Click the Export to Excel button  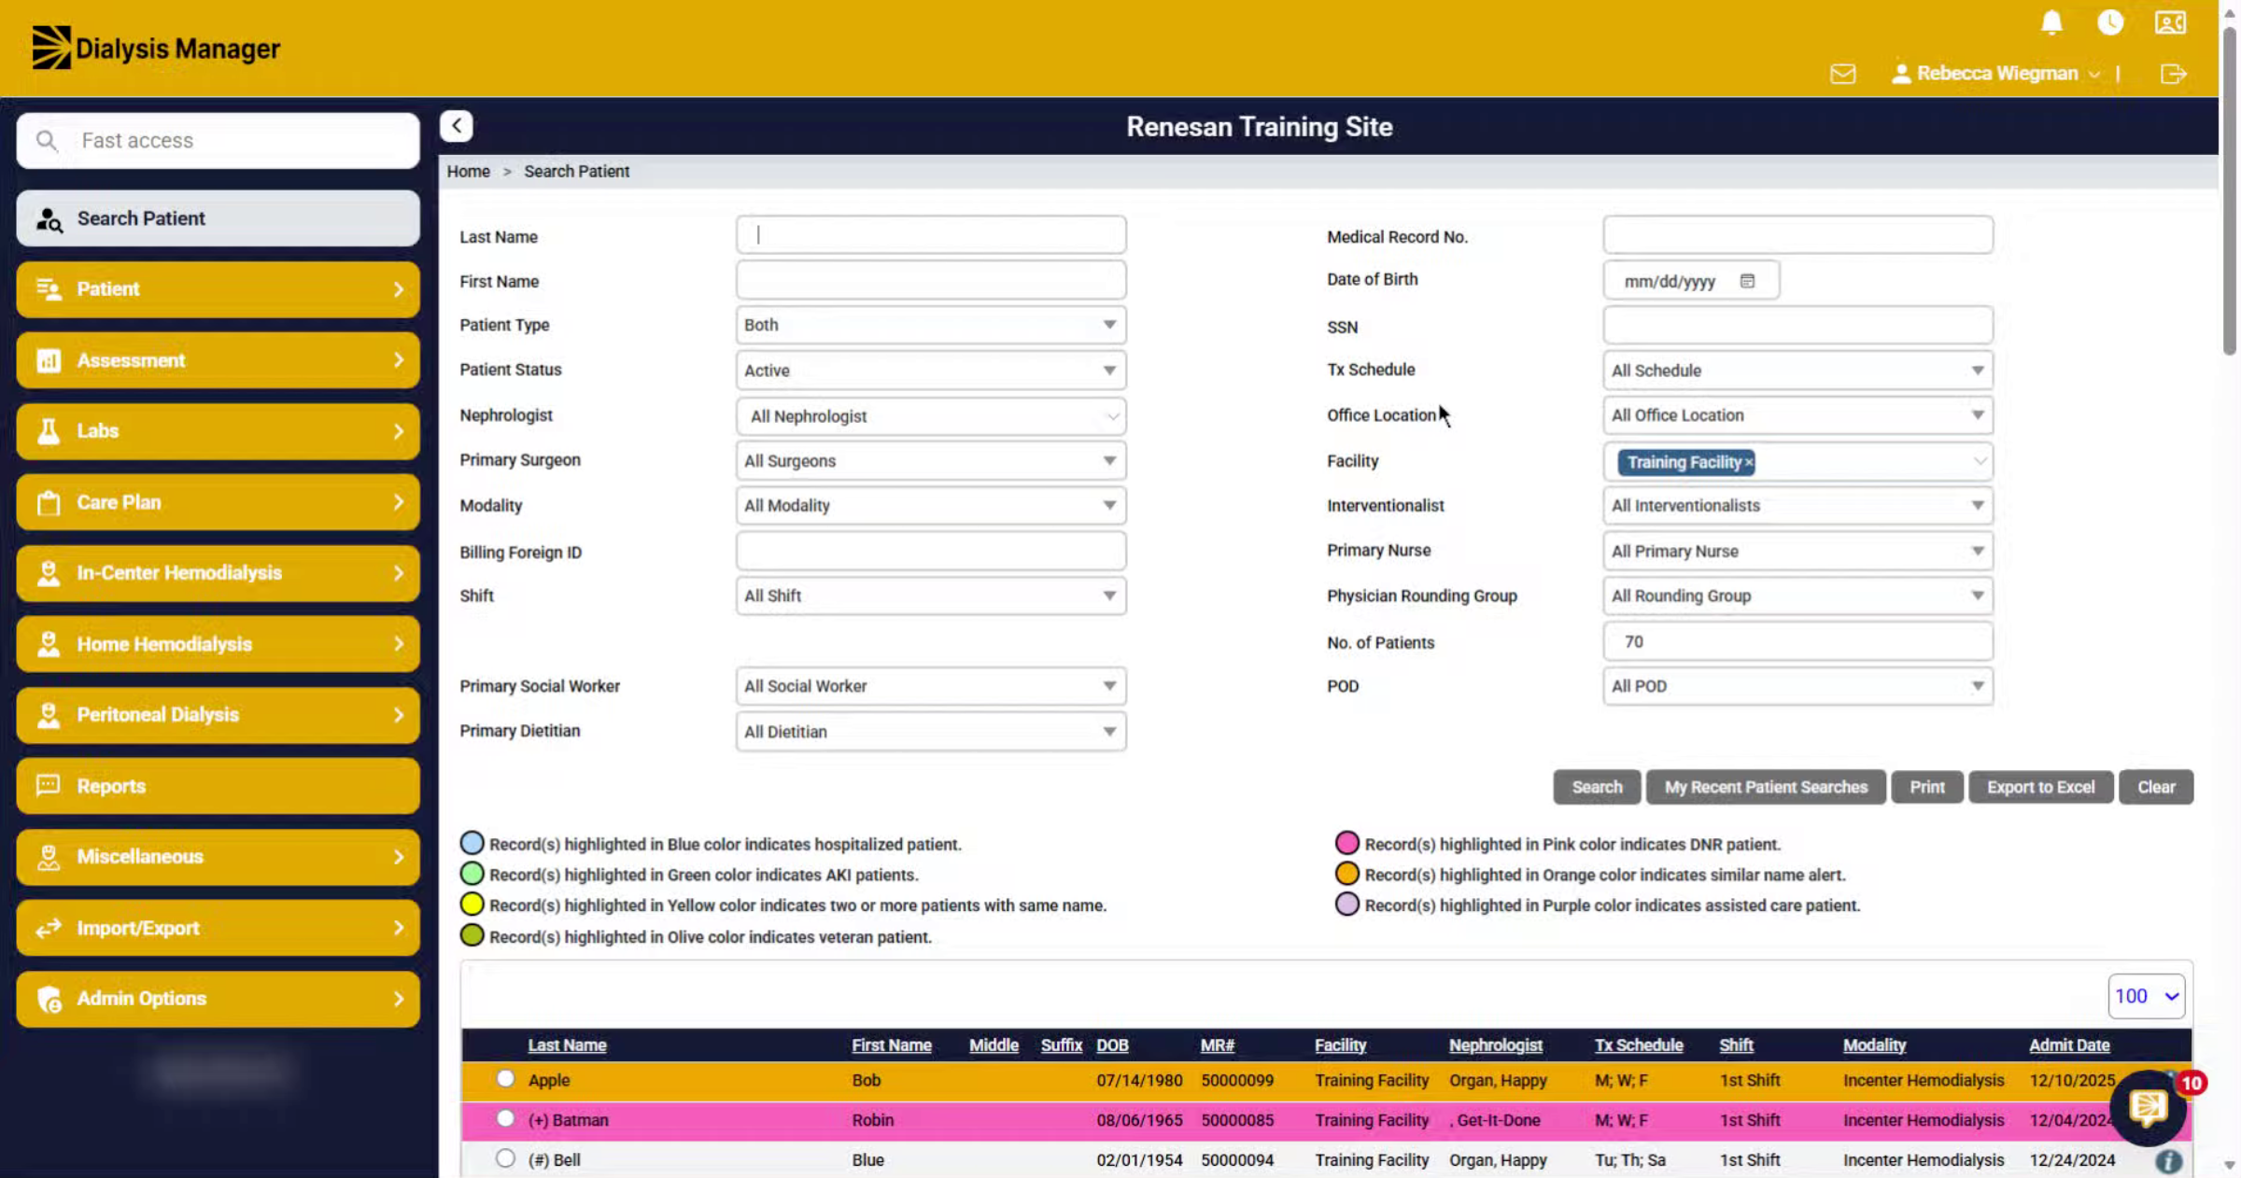click(x=2040, y=787)
